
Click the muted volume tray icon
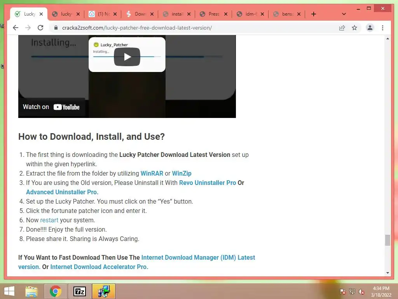click(x=361, y=292)
